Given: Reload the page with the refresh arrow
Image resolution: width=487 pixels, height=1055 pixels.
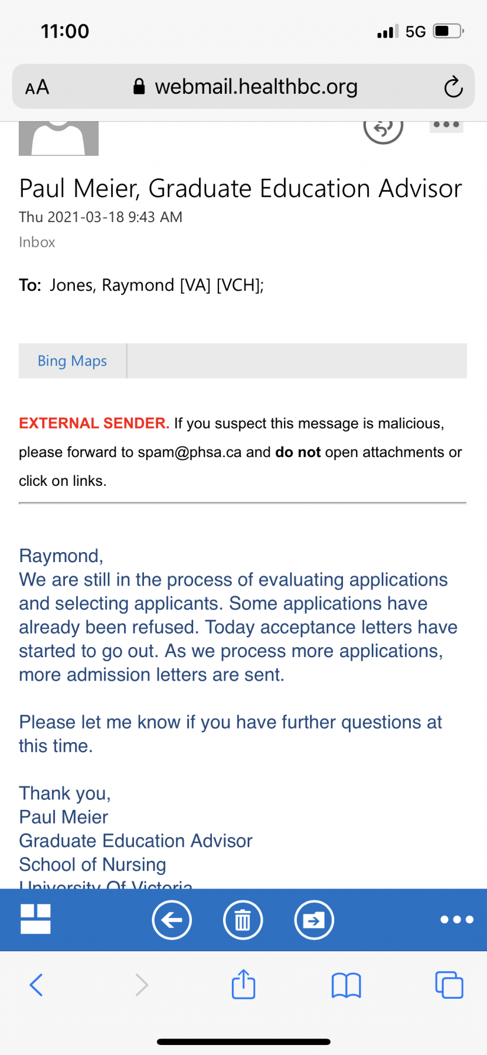Looking at the screenshot, I should (454, 87).
